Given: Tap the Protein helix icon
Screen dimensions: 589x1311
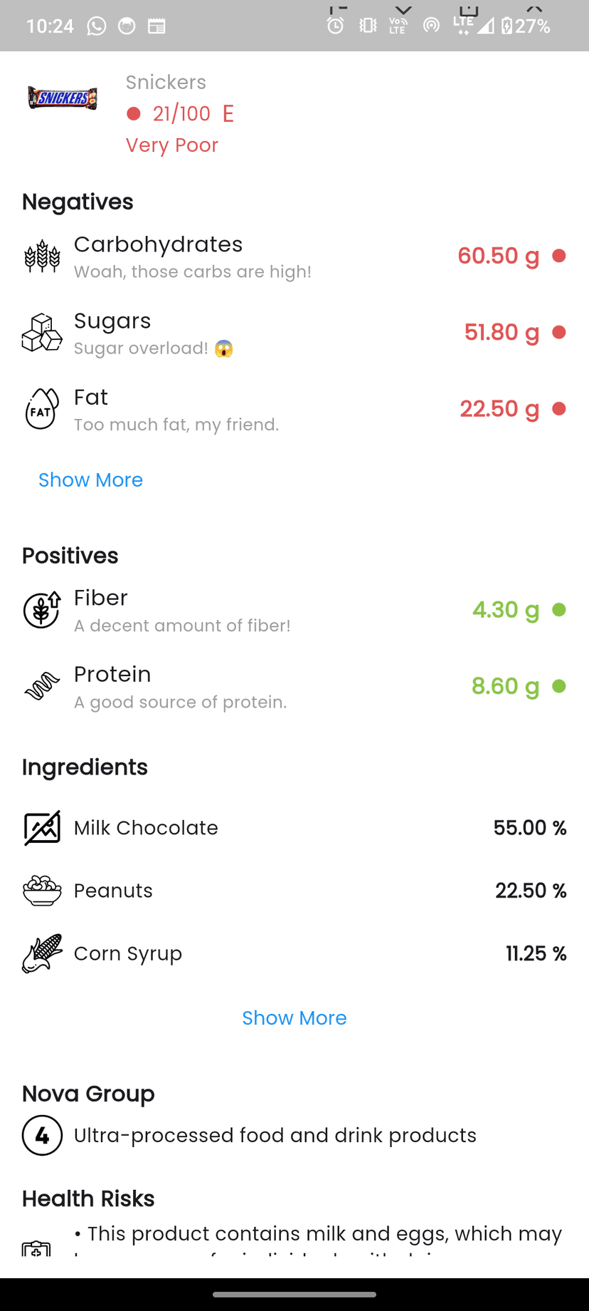Looking at the screenshot, I should [42, 686].
